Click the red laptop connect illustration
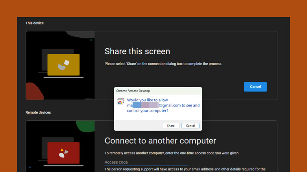This screenshot has height=172, width=307. click(63, 153)
